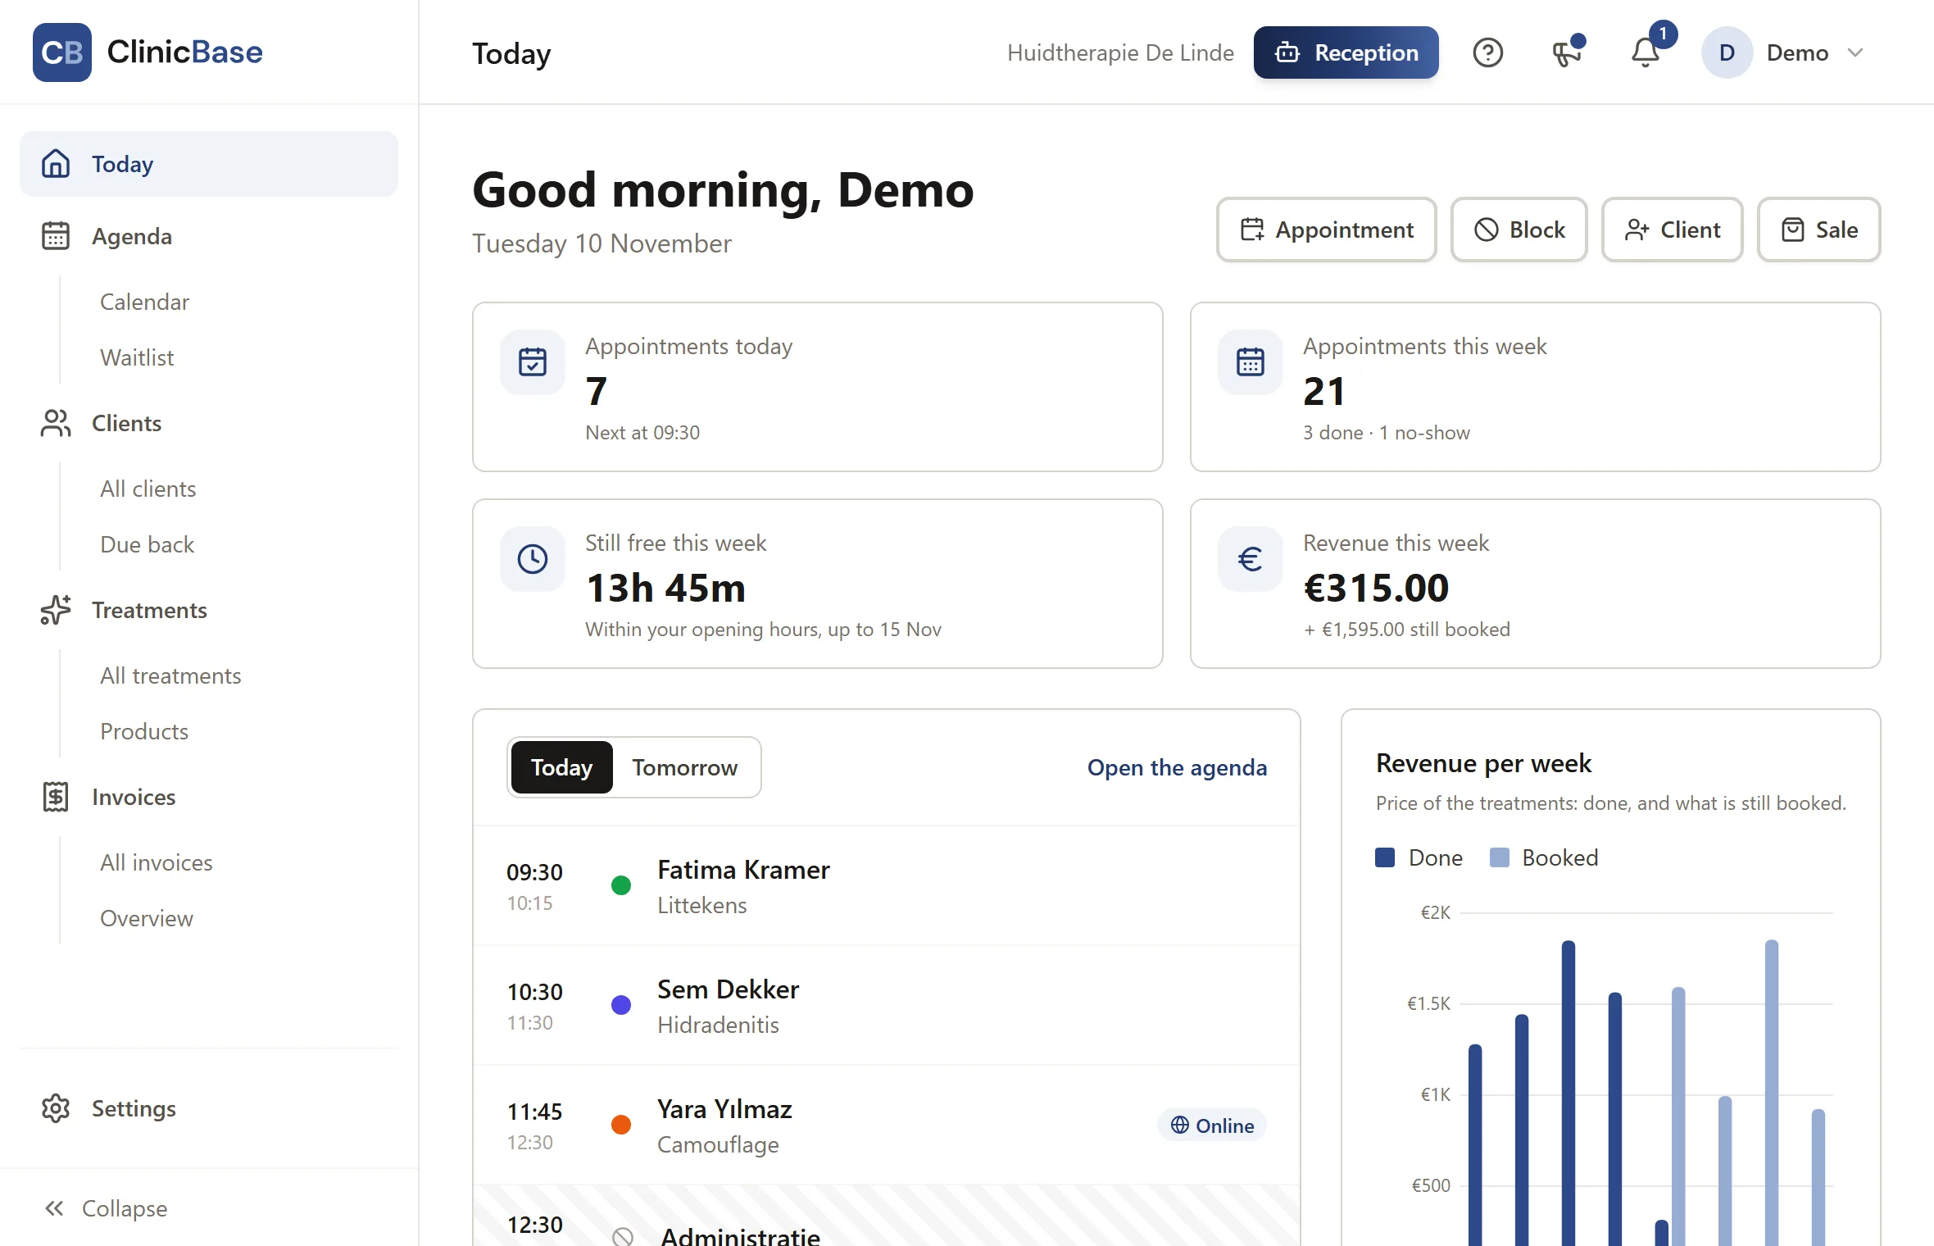This screenshot has width=1934, height=1246.
Task: Create a new Appointment
Action: coord(1327,230)
